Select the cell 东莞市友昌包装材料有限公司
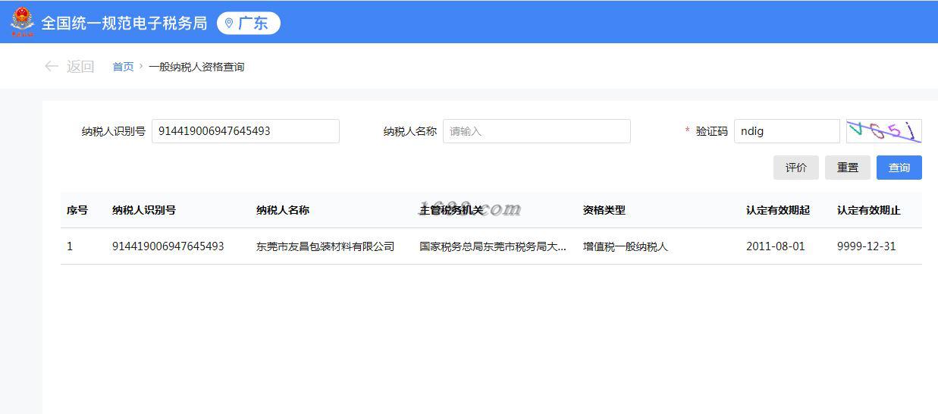938x414 pixels. [325, 246]
